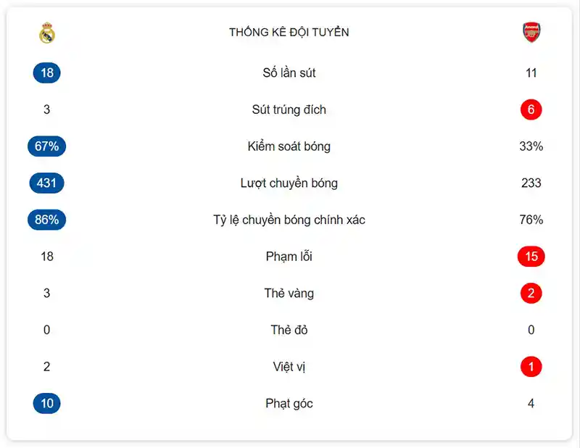Click the blue 18 shots badge

click(x=47, y=72)
